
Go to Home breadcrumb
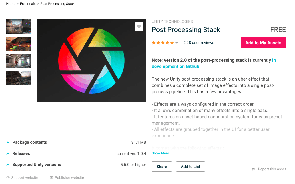(x=11, y=4)
